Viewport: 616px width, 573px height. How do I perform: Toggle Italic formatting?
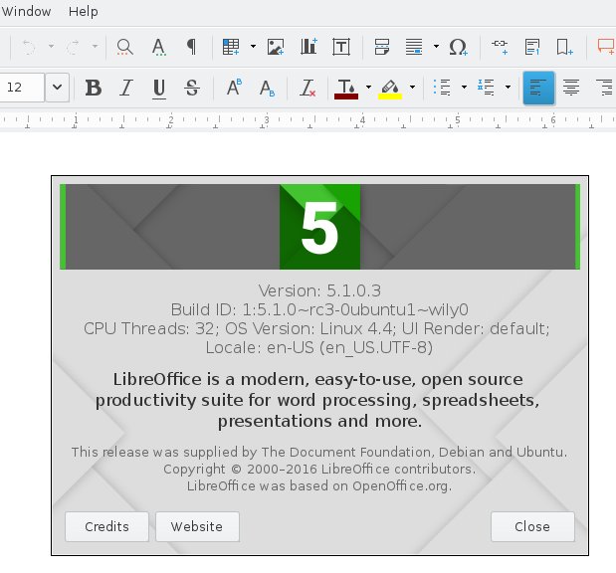(x=126, y=88)
